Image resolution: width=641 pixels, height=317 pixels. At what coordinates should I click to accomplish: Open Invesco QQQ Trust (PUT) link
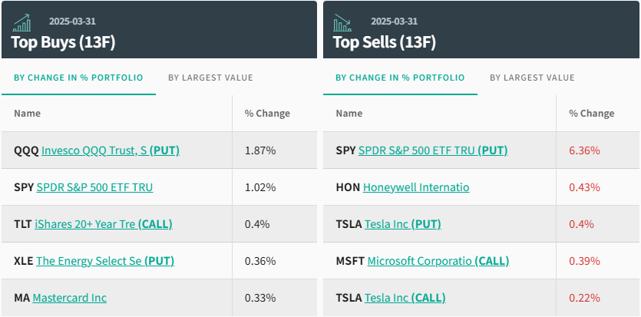[x=111, y=150]
